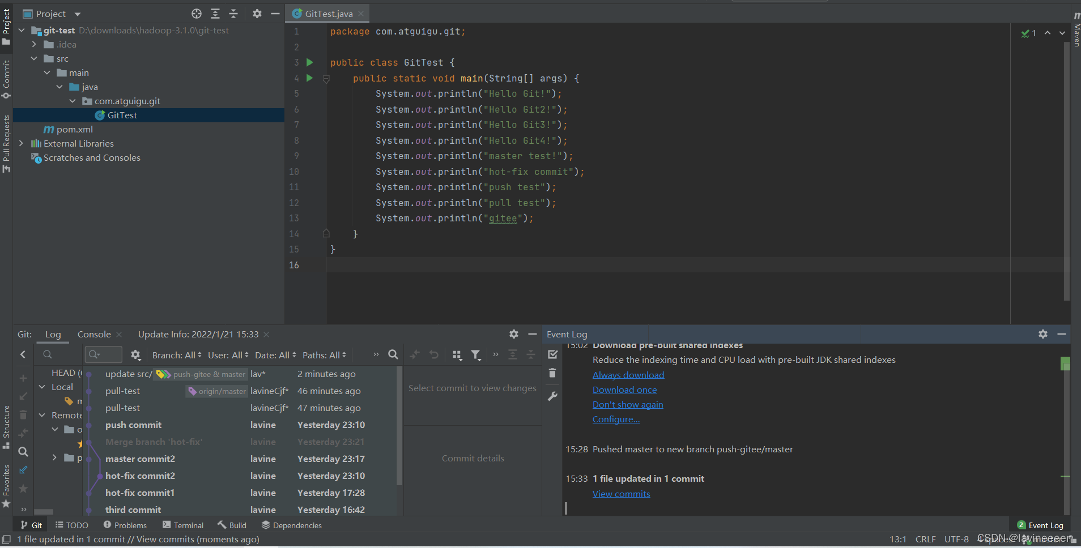The height and width of the screenshot is (548, 1081).
Task: Open the Problems tool window tab
Action: tap(125, 525)
